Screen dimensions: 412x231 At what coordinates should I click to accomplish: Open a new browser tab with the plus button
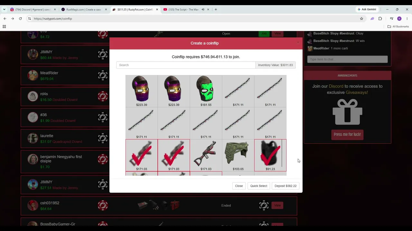[x=216, y=10]
